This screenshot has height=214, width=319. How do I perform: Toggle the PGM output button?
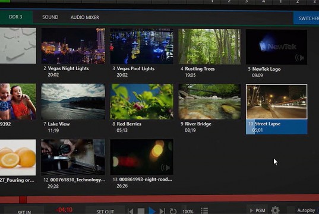click(258, 210)
